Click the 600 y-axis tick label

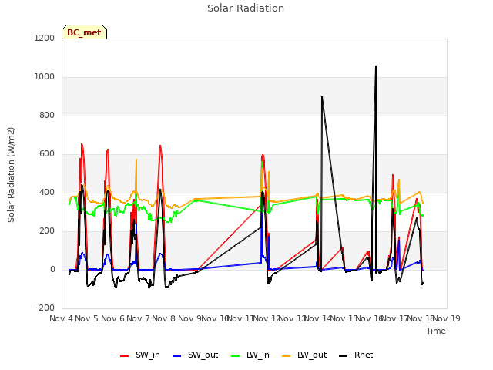pyautogui.click(x=47, y=154)
